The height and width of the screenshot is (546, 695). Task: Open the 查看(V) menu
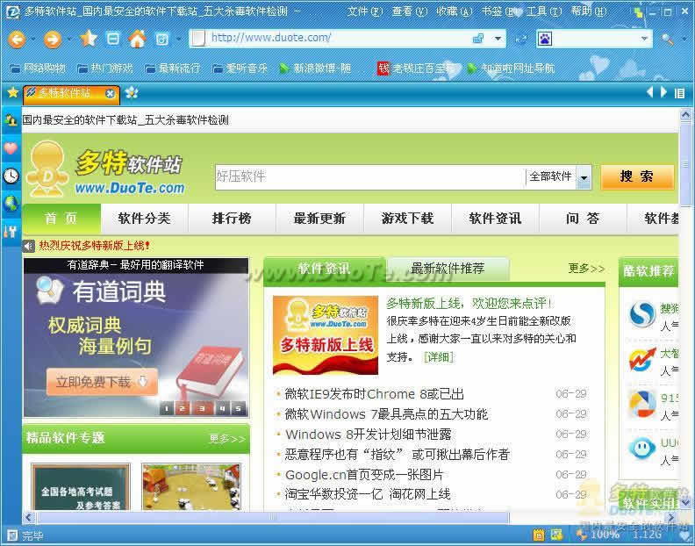coord(409,11)
